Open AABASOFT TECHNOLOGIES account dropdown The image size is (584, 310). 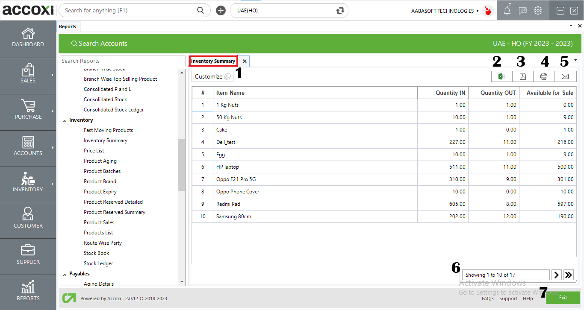[445, 11]
